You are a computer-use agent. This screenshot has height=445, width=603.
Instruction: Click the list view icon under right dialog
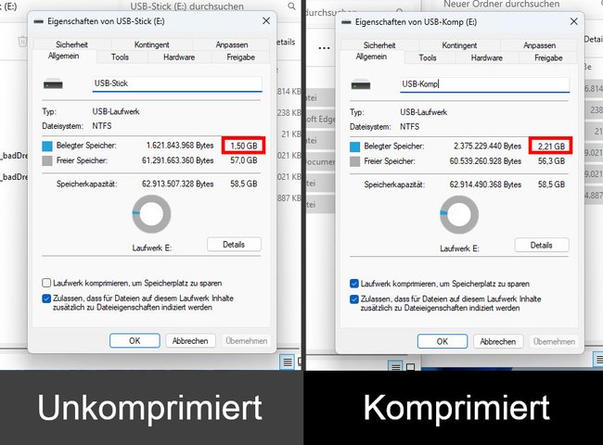(x=395, y=366)
